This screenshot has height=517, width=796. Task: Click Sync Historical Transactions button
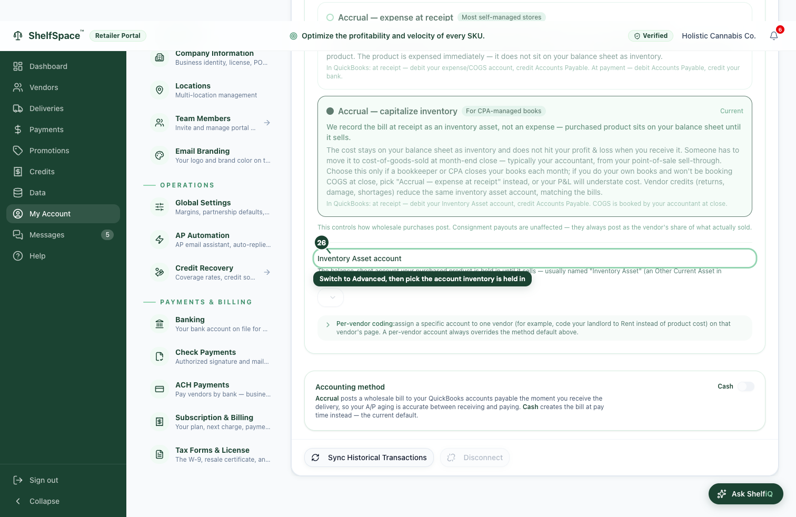pyautogui.click(x=369, y=458)
